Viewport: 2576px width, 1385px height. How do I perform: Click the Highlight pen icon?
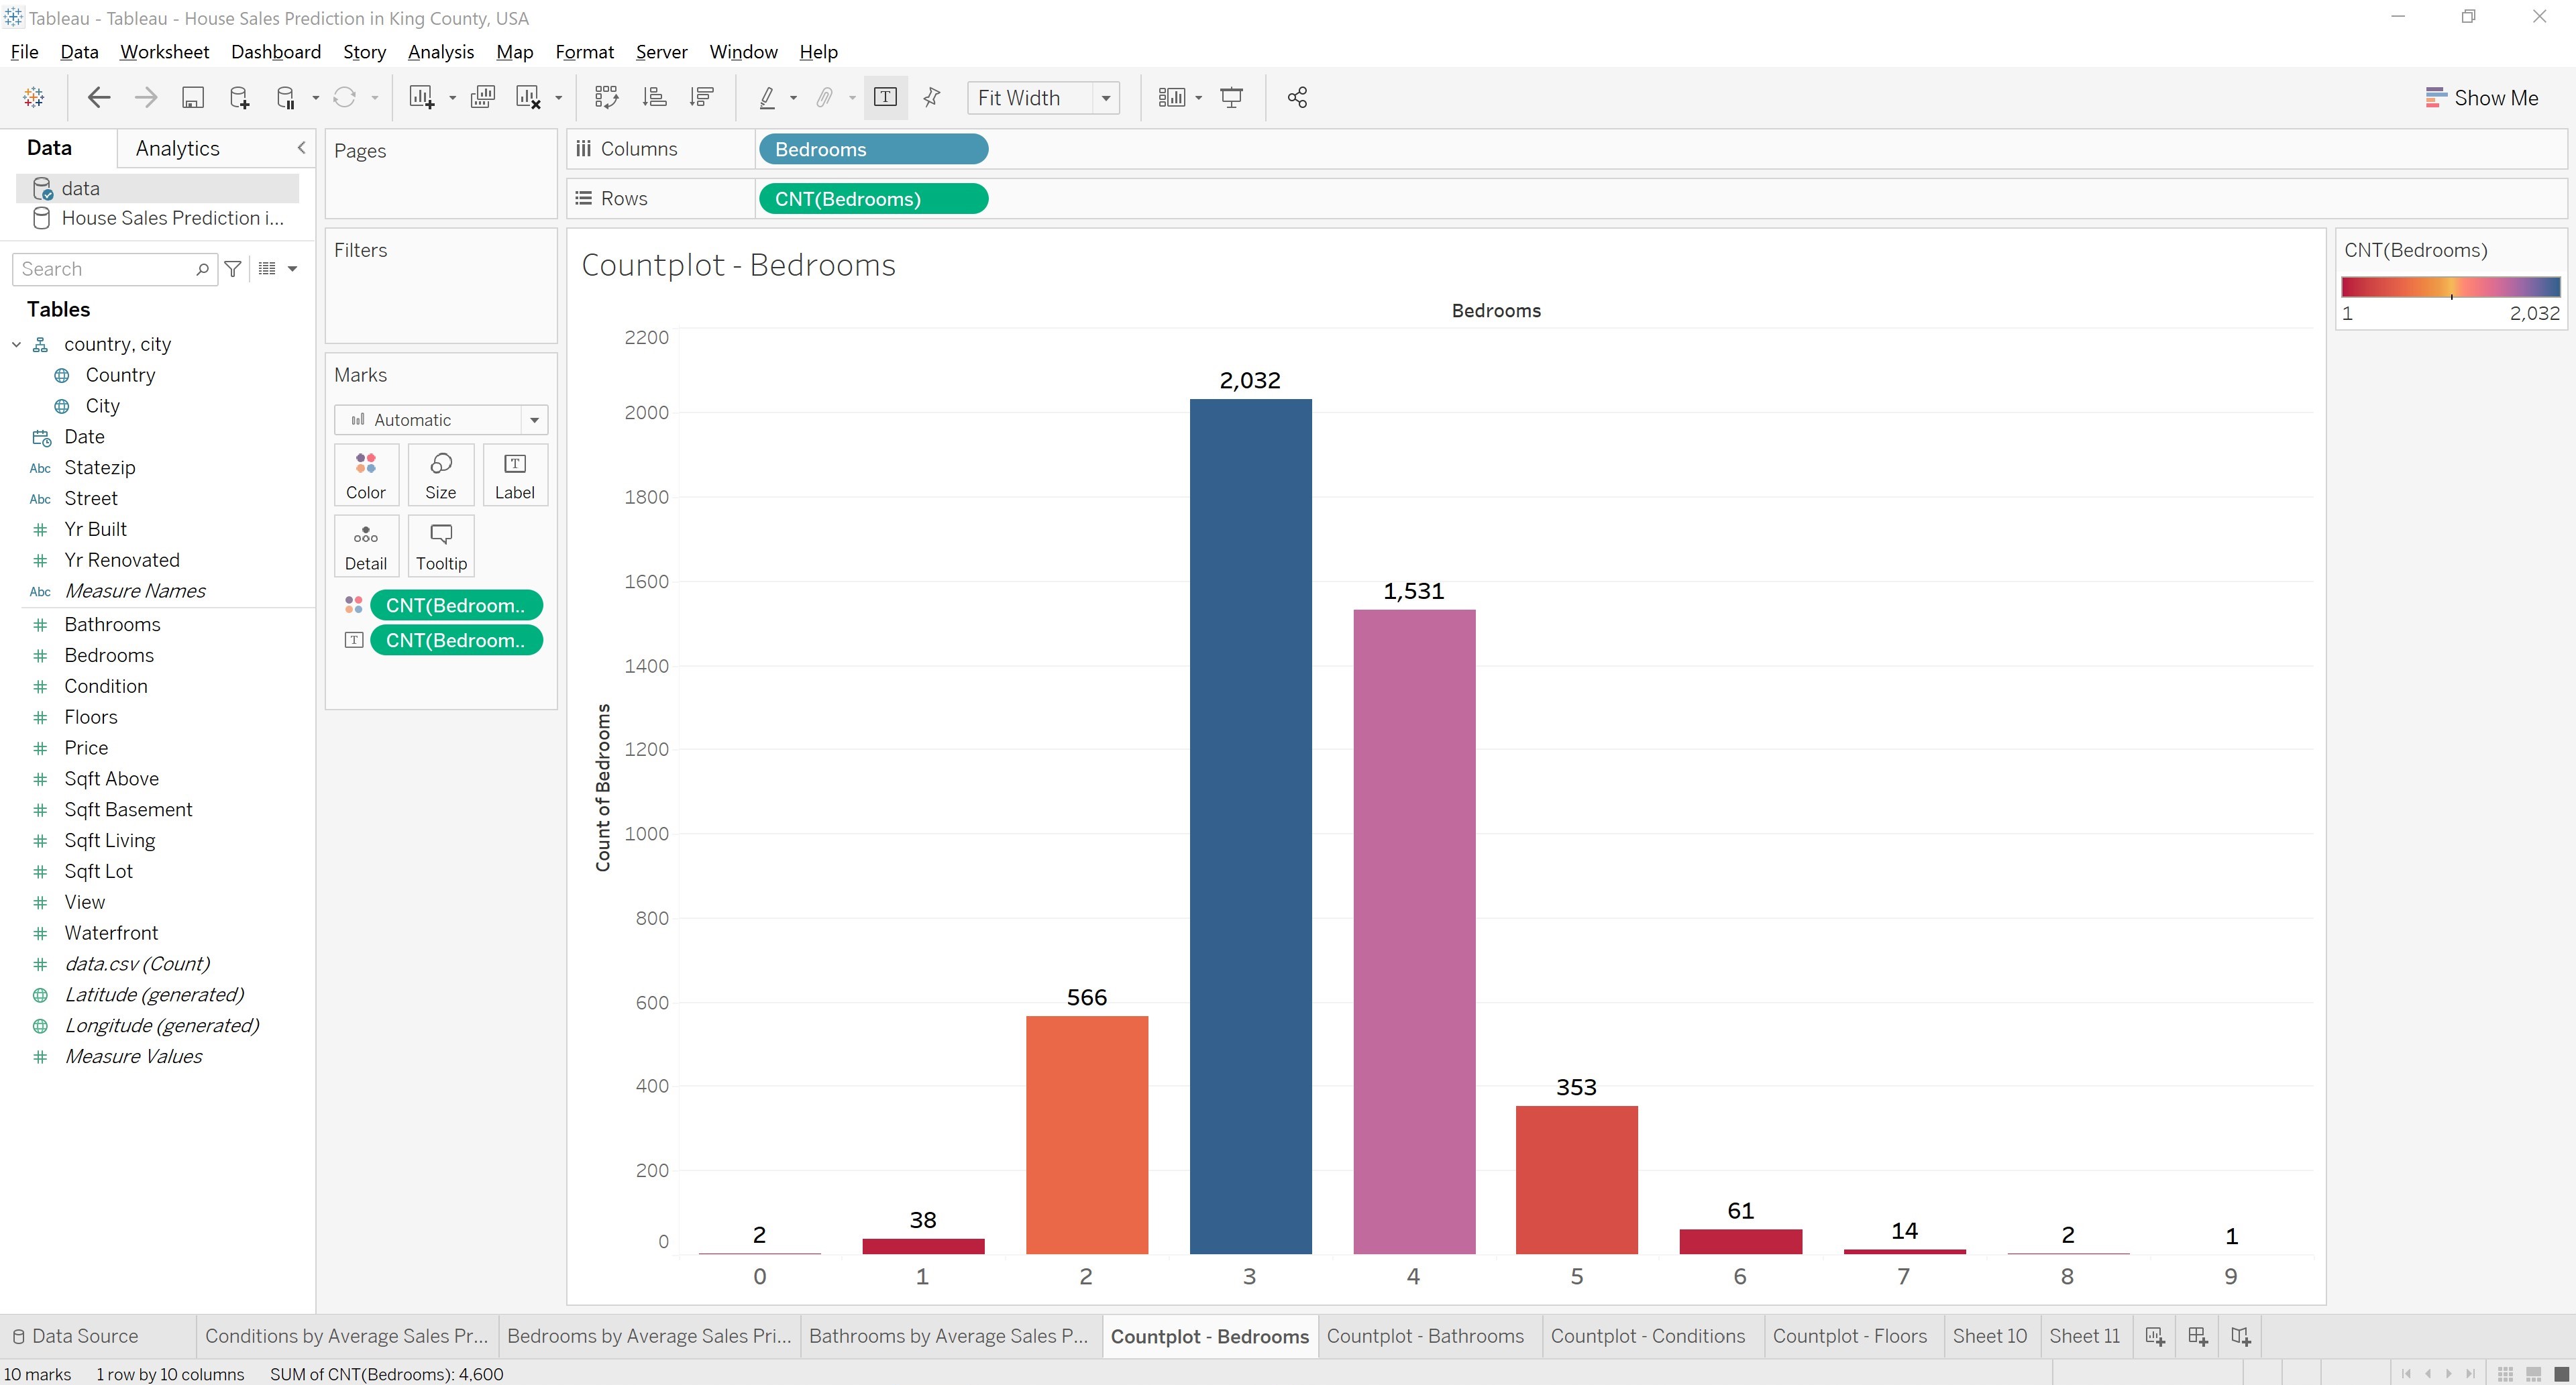tap(767, 97)
